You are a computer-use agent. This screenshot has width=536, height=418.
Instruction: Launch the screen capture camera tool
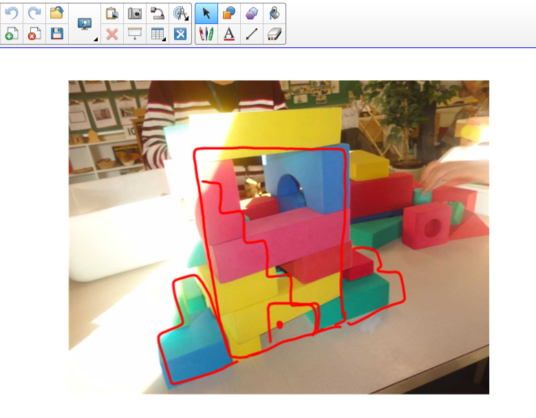click(135, 12)
